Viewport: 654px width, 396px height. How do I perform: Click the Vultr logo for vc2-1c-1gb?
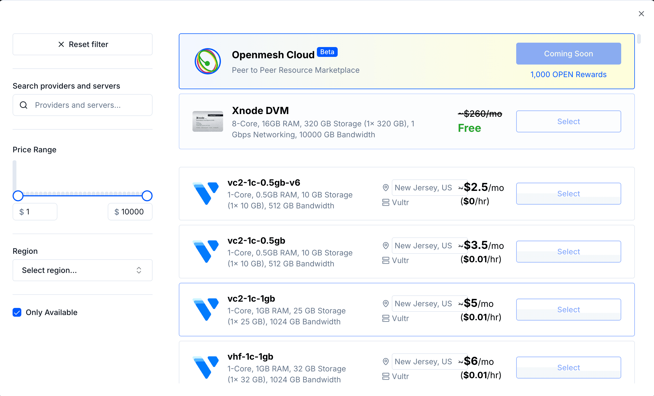click(206, 310)
